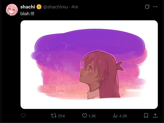Bookmark this post

tap(146, 116)
